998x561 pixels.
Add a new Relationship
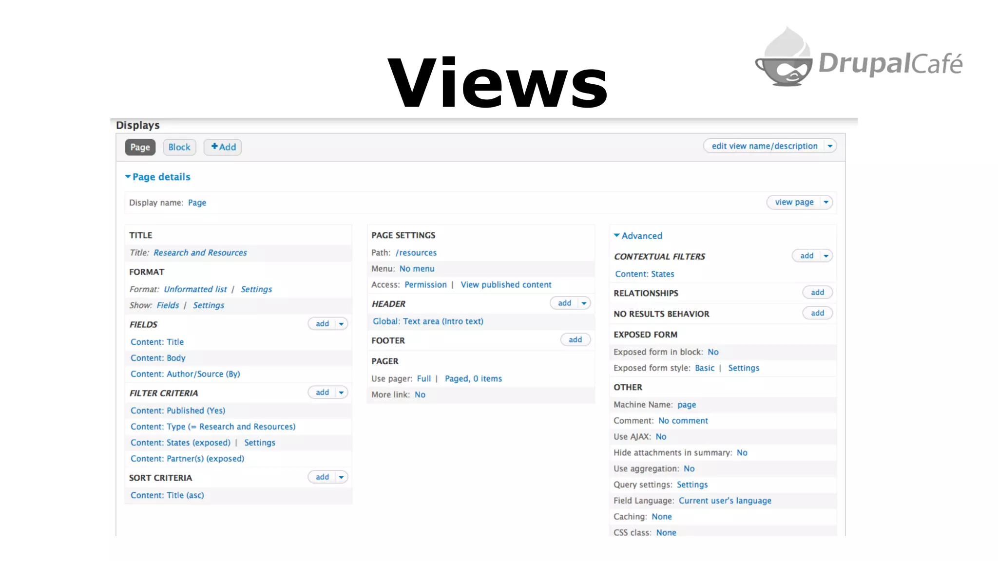[817, 292]
